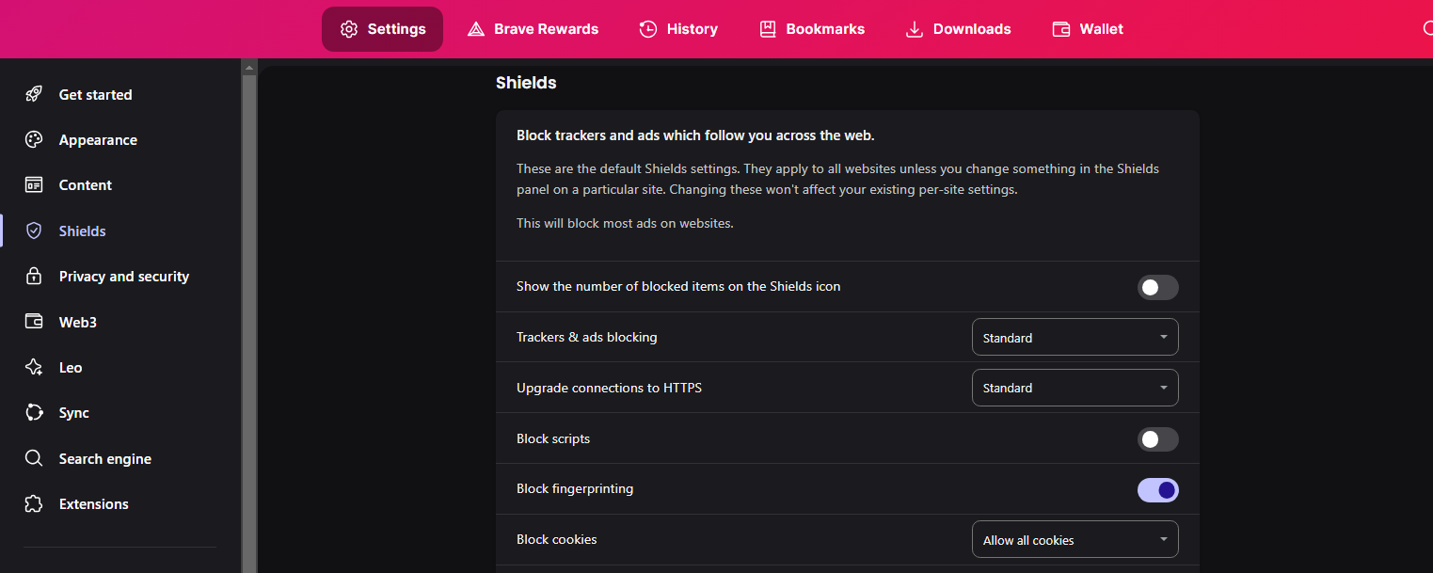This screenshot has width=1433, height=573.
Task: Turn on the Block scripts toggle
Action: click(1157, 439)
